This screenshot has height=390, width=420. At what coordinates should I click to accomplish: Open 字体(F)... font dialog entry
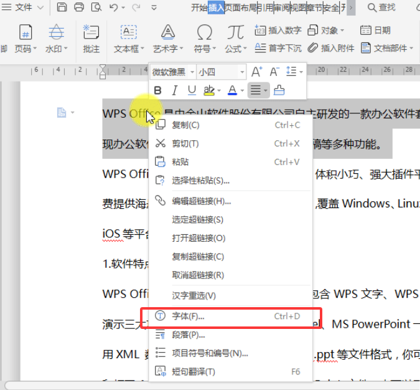coord(230,316)
